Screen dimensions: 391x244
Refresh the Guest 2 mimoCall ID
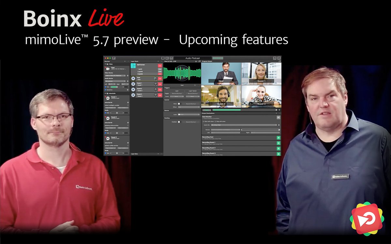click(x=128, y=125)
